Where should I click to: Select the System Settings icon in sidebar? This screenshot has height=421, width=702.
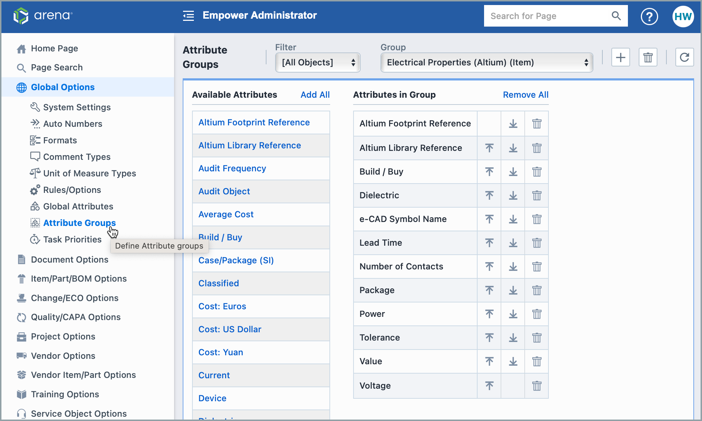(x=35, y=107)
